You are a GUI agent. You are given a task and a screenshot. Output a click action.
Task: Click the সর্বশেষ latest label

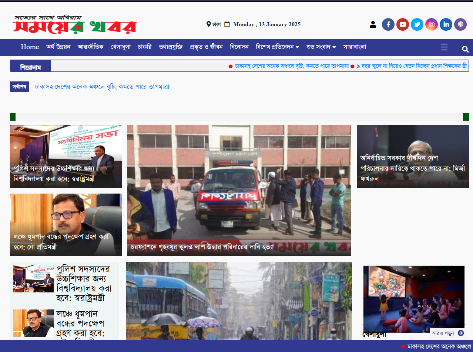tap(19, 87)
